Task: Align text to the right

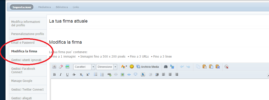Action: [x=177, y=74]
